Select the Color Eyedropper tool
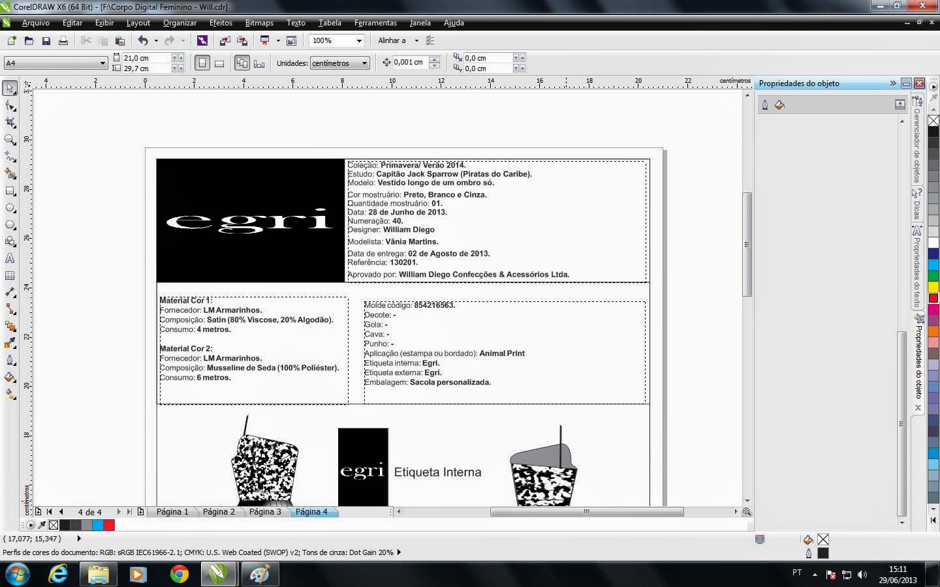The height and width of the screenshot is (587, 940). point(10,343)
